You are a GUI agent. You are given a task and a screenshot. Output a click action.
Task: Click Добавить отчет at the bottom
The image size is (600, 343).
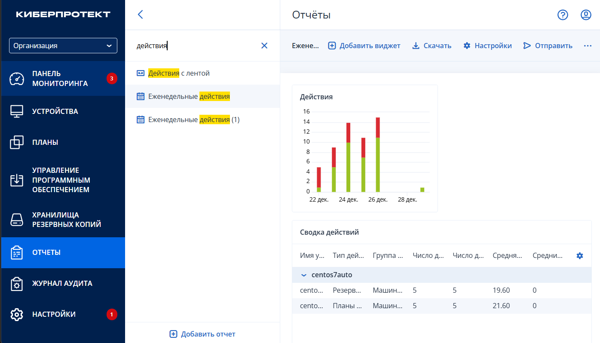click(202, 334)
